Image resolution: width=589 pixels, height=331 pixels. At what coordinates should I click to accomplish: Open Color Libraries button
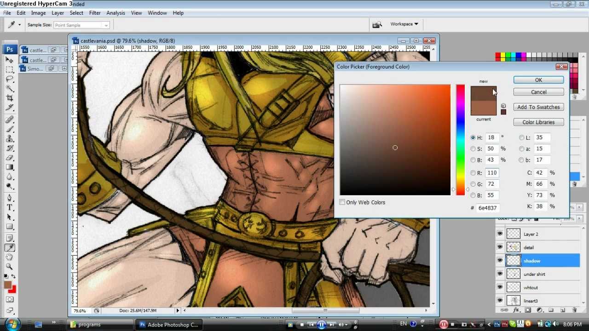click(538, 122)
